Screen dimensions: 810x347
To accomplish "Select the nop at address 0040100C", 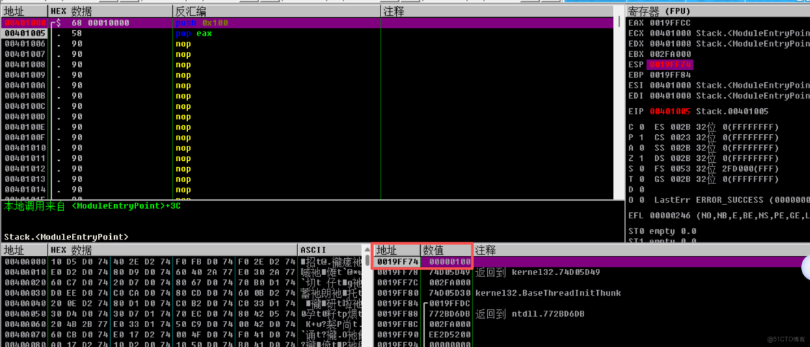I will (x=183, y=106).
